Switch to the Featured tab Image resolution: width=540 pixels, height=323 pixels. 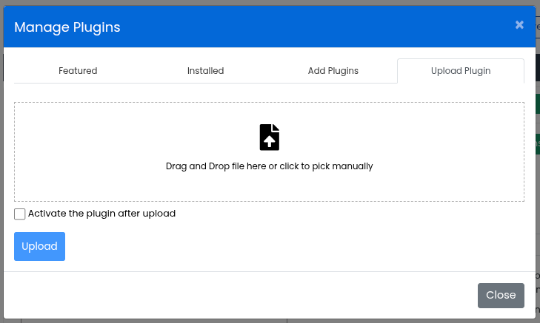pyautogui.click(x=78, y=71)
